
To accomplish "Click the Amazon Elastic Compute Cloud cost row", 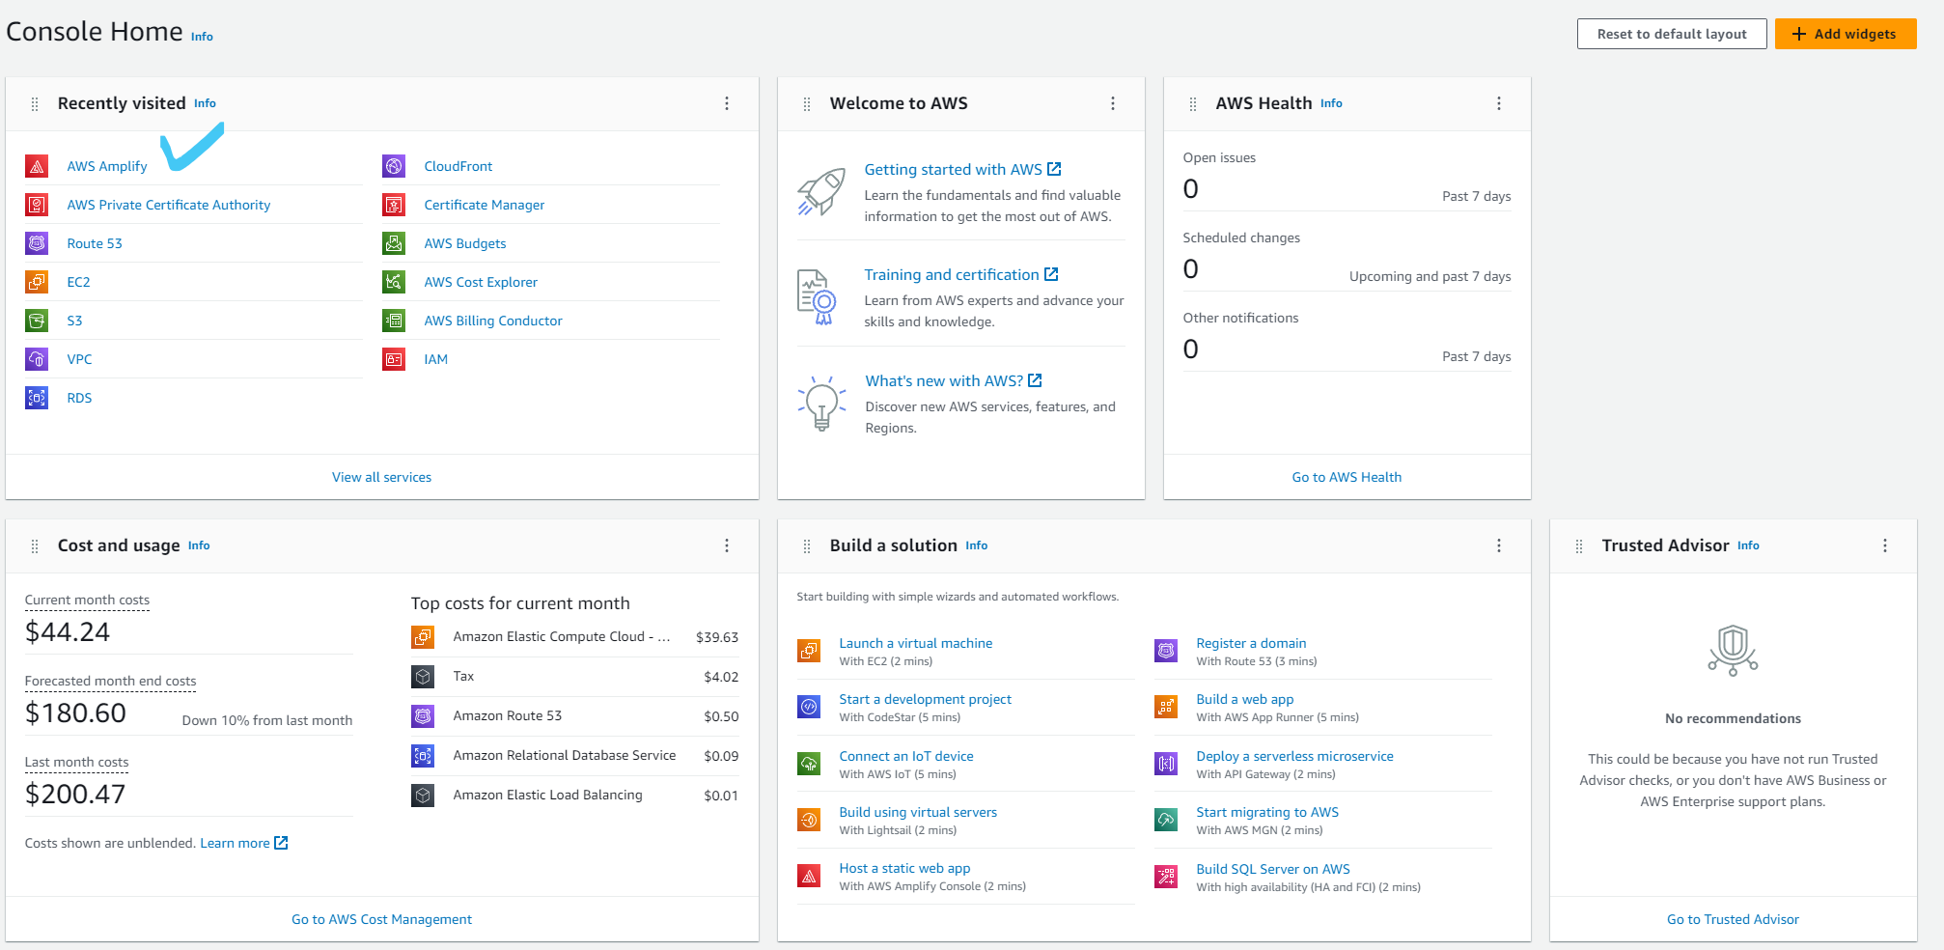I will [575, 637].
